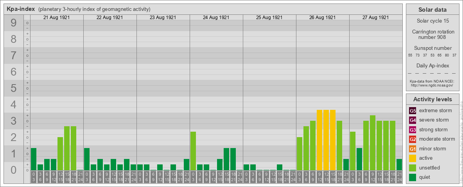Image resolution: width=463 pixels, height=187 pixels.
Task: Click the 18-21 bar on 26 Aug
Action: pyautogui.click(x=339, y=146)
